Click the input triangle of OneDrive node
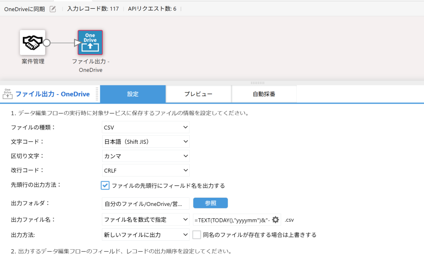 pyautogui.click(x=77, y=43)
